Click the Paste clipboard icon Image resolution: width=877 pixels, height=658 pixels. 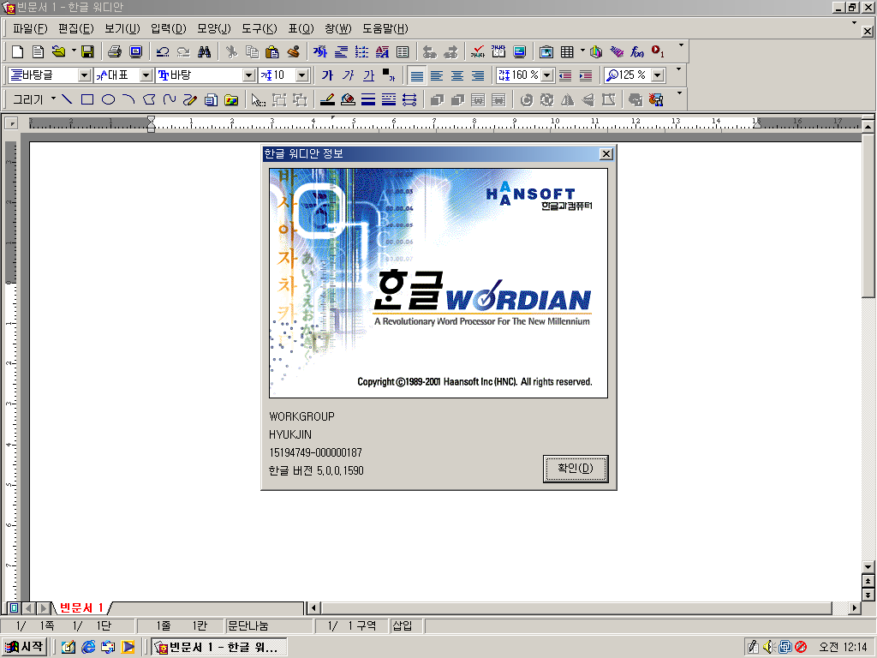[271, 52]
